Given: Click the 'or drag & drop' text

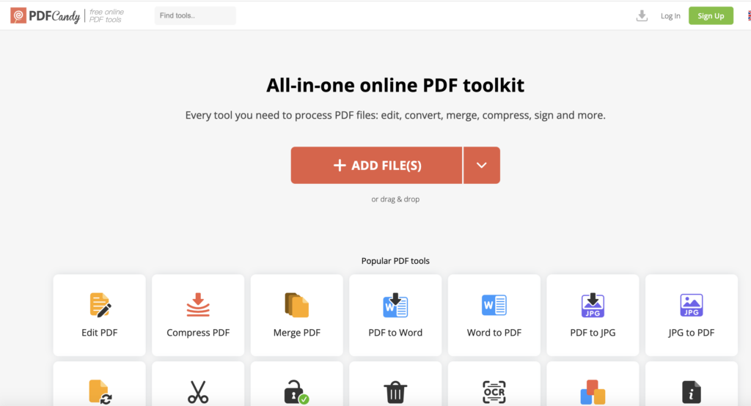Looking at the screenshot, I should pyautogui.click(x=395, y=199).
